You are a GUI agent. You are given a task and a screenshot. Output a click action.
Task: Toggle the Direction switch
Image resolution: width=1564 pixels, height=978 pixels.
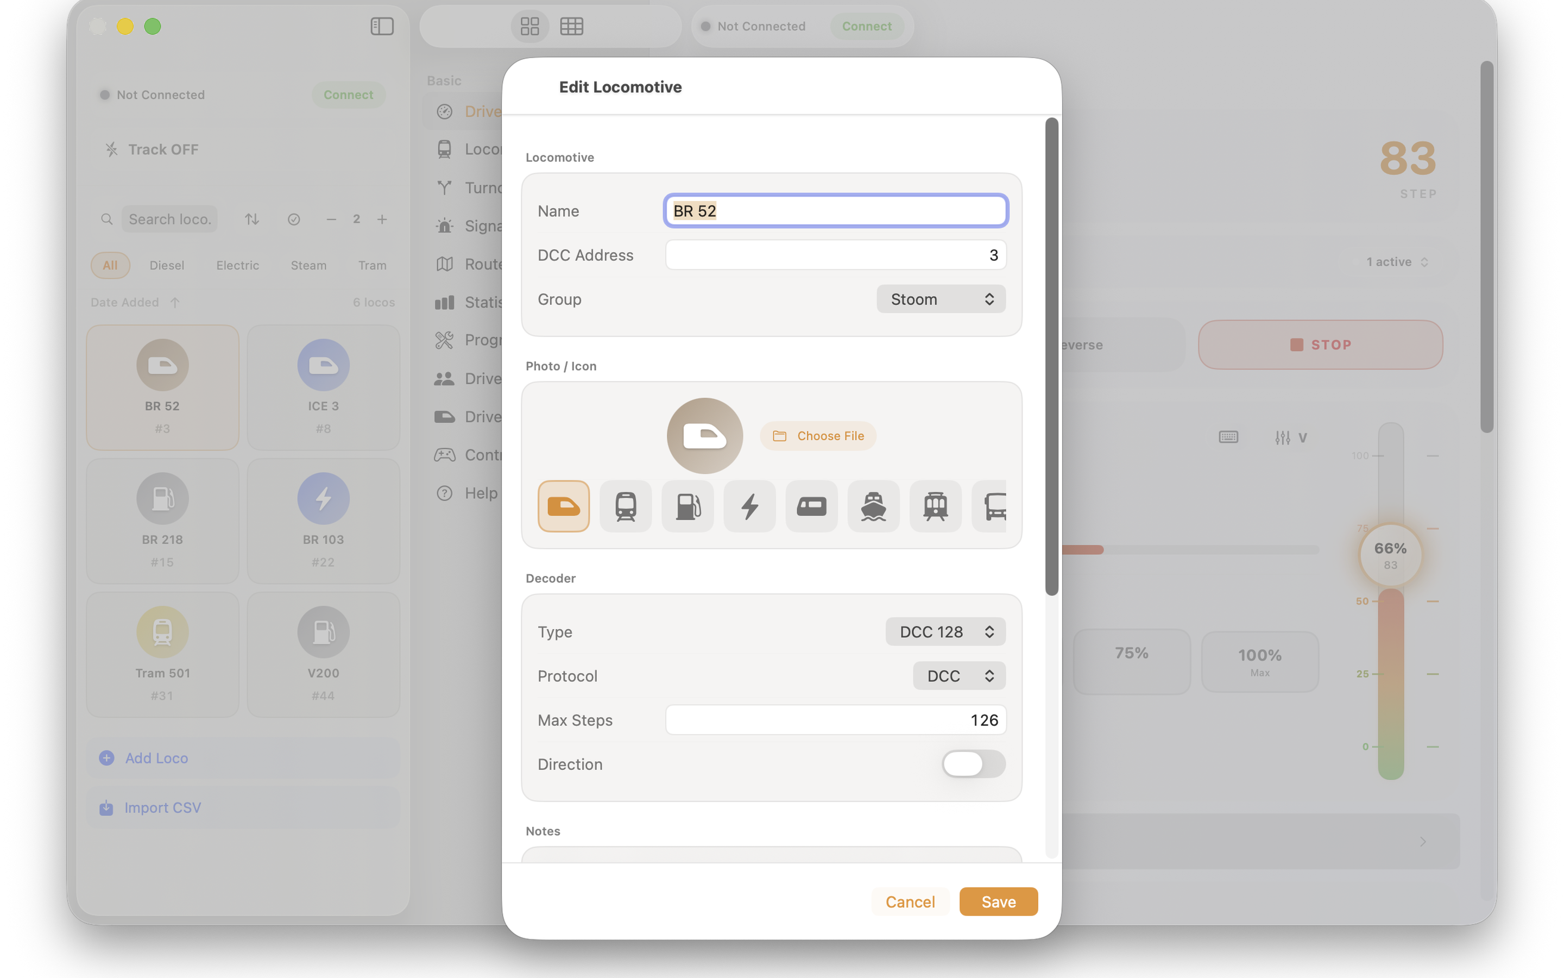coord(973,764)
